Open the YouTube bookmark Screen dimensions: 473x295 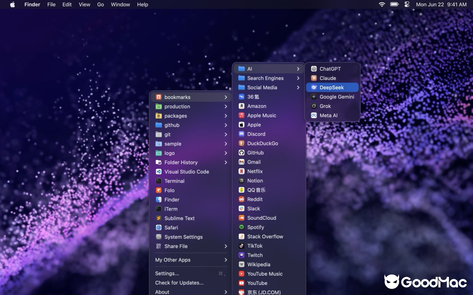click(x=269, y=283)
